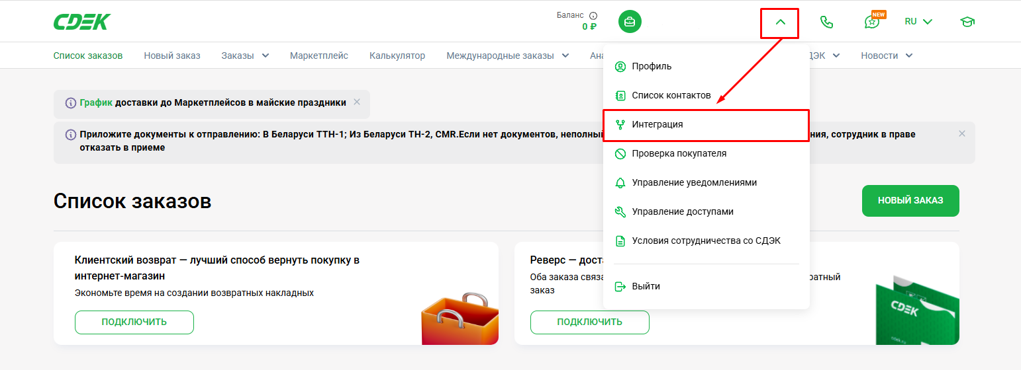Click the Список заказов page heading
The image size is (1021, 370).
click(132, 201)
